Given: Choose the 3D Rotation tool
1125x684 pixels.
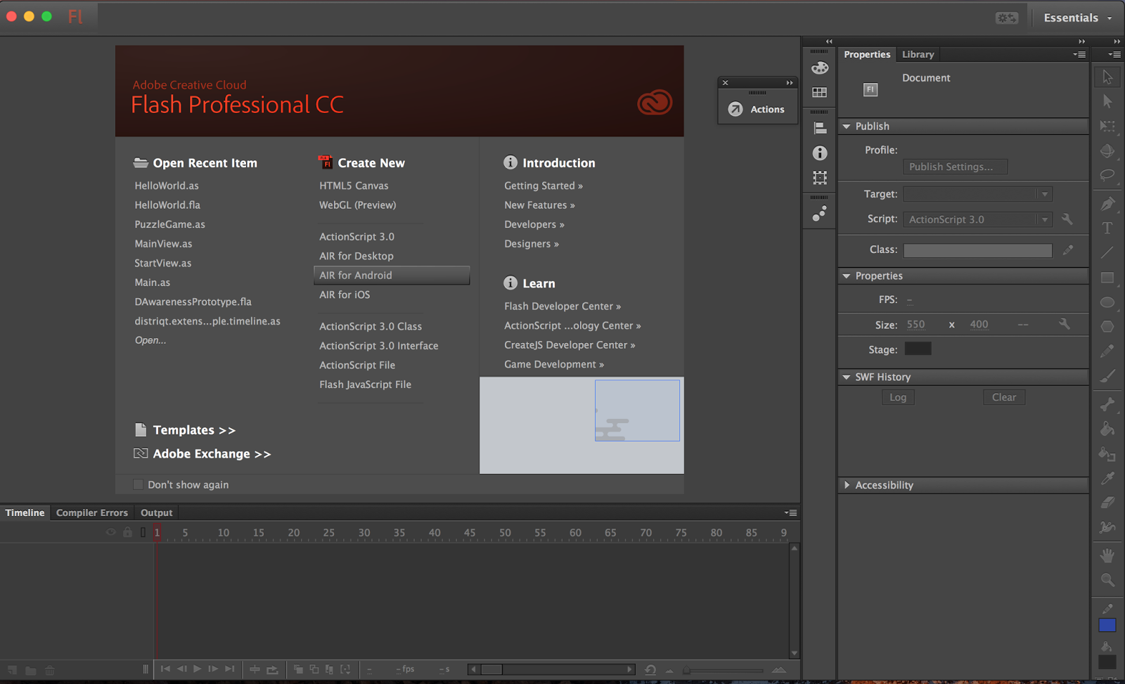Looking at the screenshot, I should click(x=1107, y=151).
